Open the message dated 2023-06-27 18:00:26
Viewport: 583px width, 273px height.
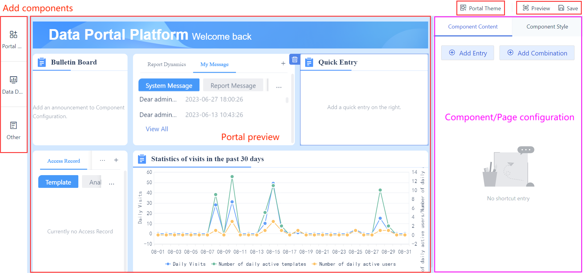pyautogui.click(x=191, y=99)
